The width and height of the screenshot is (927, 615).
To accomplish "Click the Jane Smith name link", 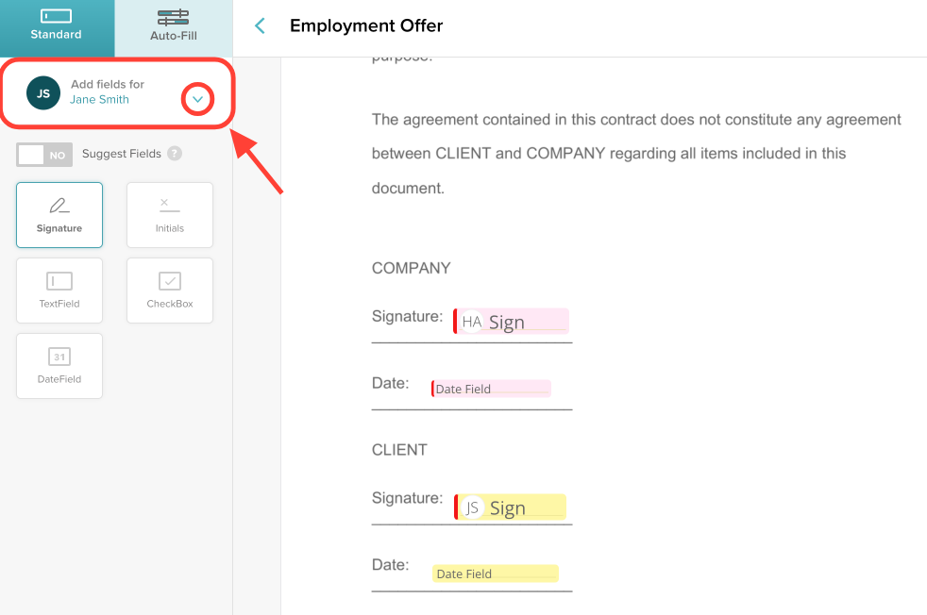I will tap(99, 100).
